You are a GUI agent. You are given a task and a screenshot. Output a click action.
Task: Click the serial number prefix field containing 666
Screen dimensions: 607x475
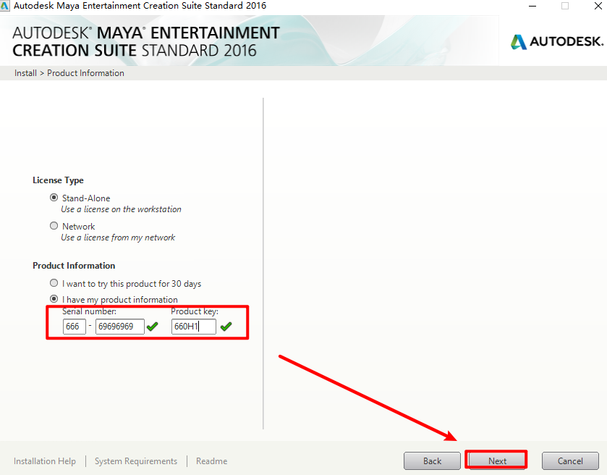click(75, 327)
